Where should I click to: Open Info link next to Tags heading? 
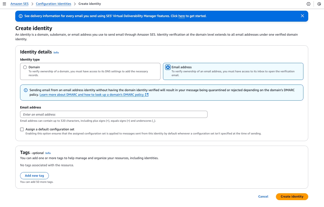(48, 153)
